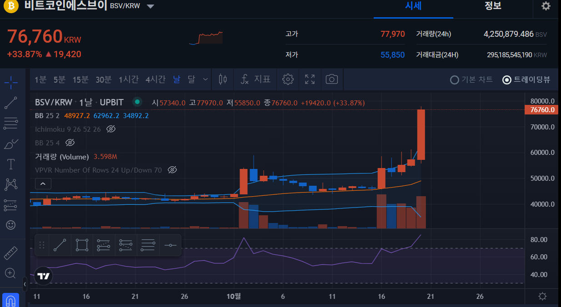The image size is (561, 307).
Task: Click the BB 25 2 indicator label
Action: coord(47,116)
